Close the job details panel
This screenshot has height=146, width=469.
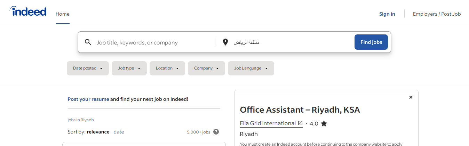point(411,97)
